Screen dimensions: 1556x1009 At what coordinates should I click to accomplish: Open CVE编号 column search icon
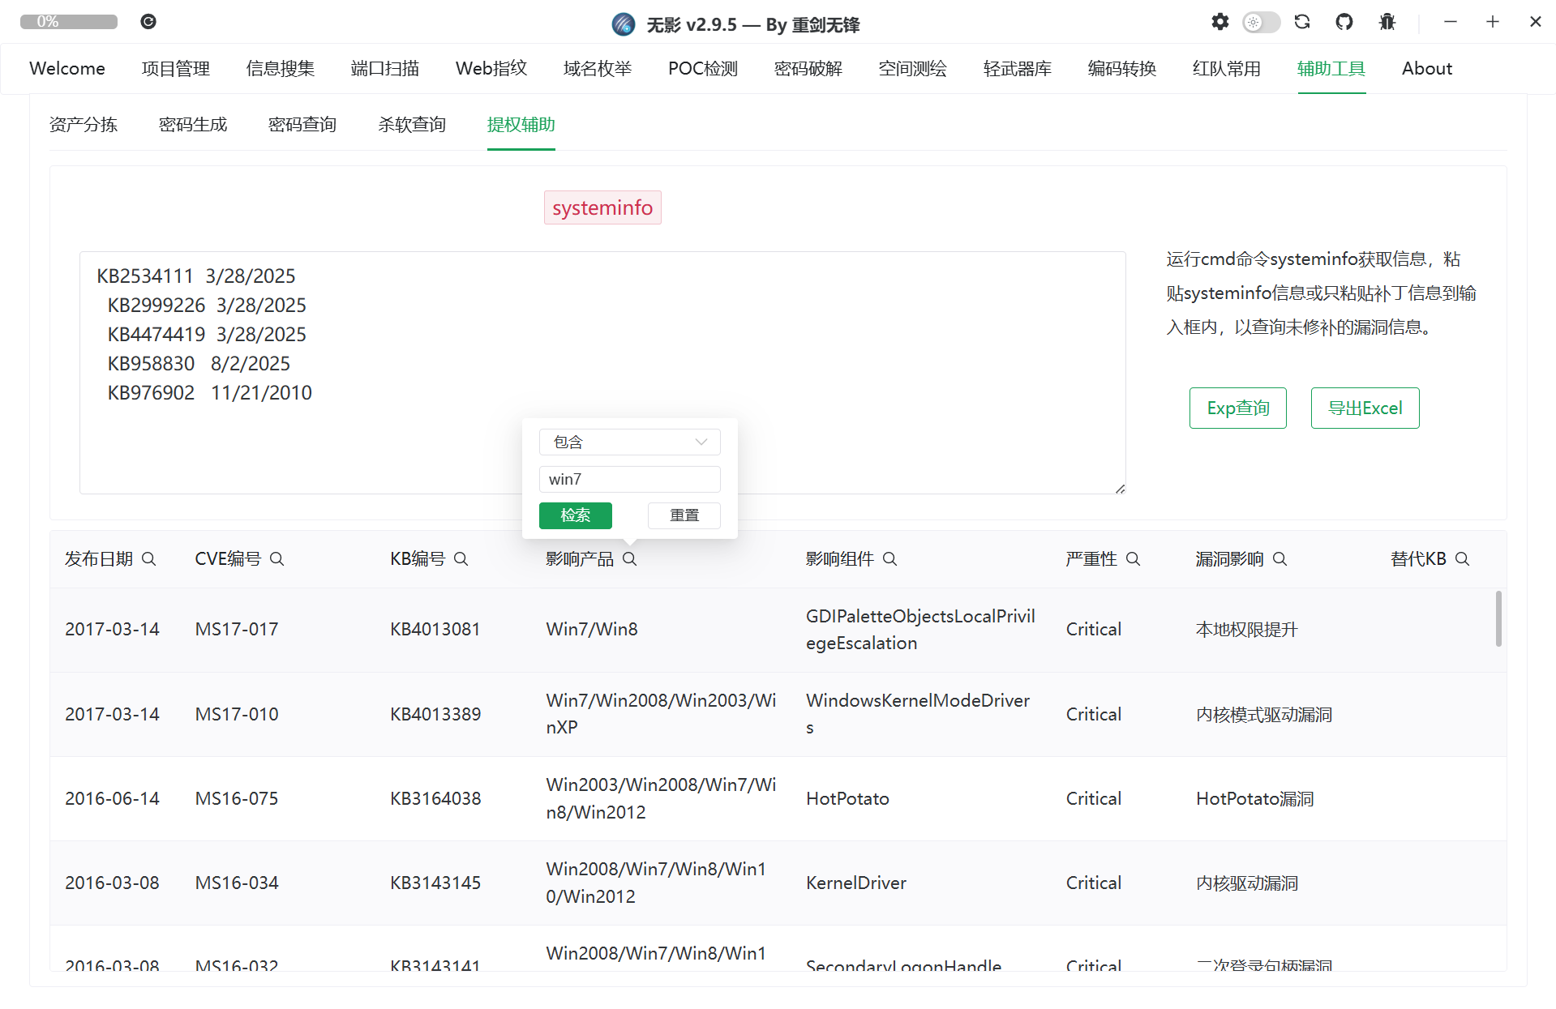[x=277, y=559]
